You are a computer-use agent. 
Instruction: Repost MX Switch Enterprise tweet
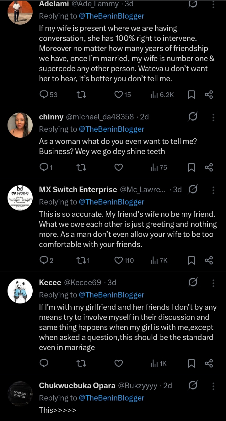pos(81,260)
